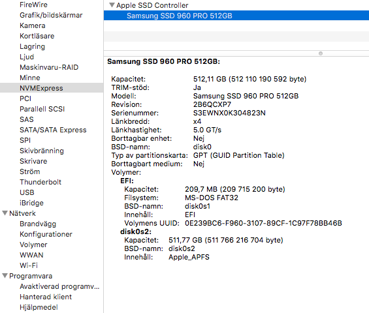Open Skrivare in the sidebar
This screenshot has height=313, width=369.
coord(33,161)
